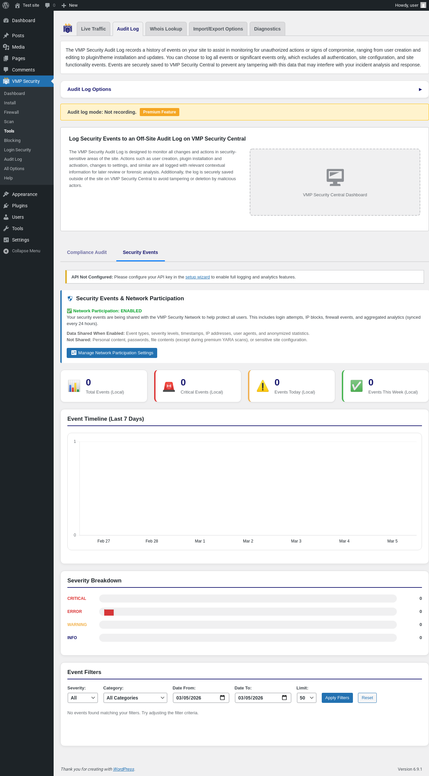The height and width of the screenshot is (776, 429).
Task: Open the Severity filter dropdown
Action: [x=82, y=698]
